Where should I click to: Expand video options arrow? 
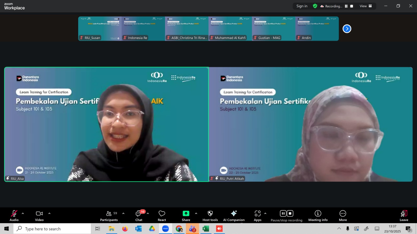point(49,213)
